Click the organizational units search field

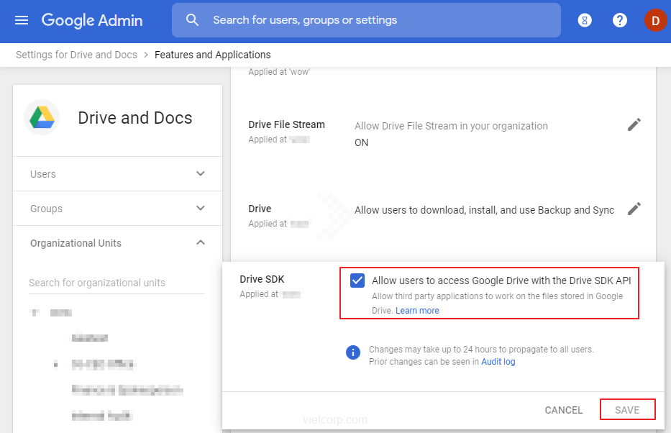click(117, 283)
